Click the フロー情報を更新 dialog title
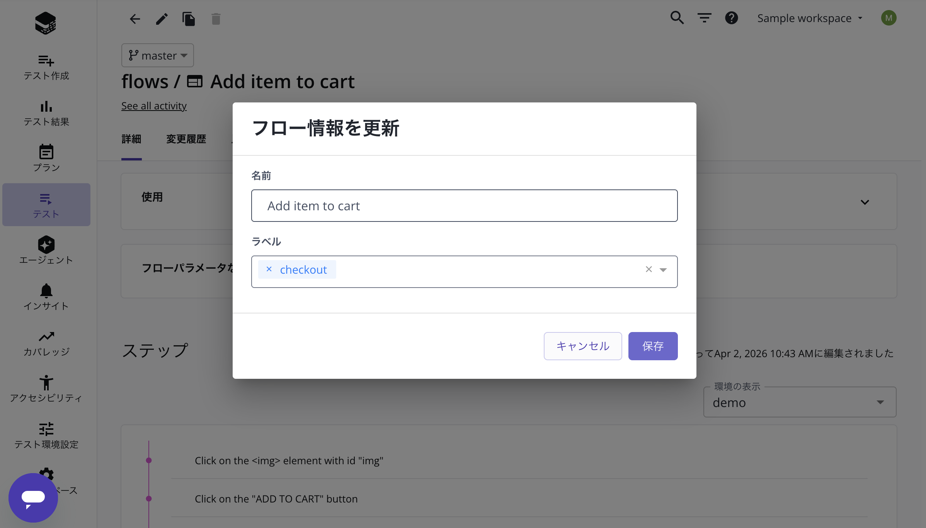The width and height of the screenshot is (926, 528). [325, 128]
